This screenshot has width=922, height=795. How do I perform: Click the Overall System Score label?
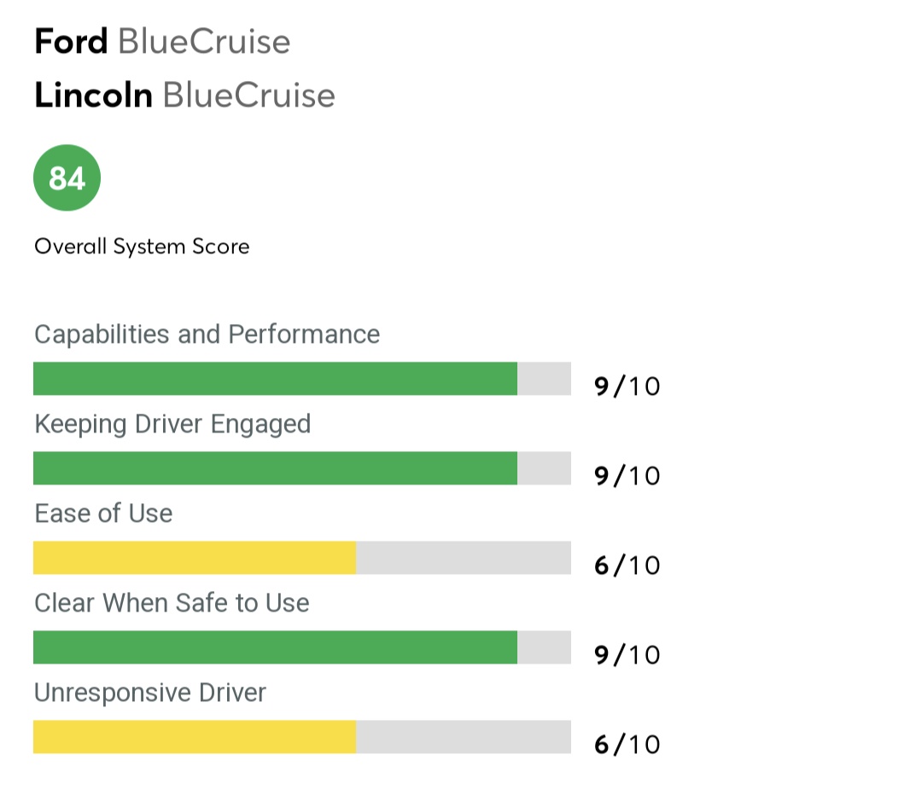pos(142,247)
